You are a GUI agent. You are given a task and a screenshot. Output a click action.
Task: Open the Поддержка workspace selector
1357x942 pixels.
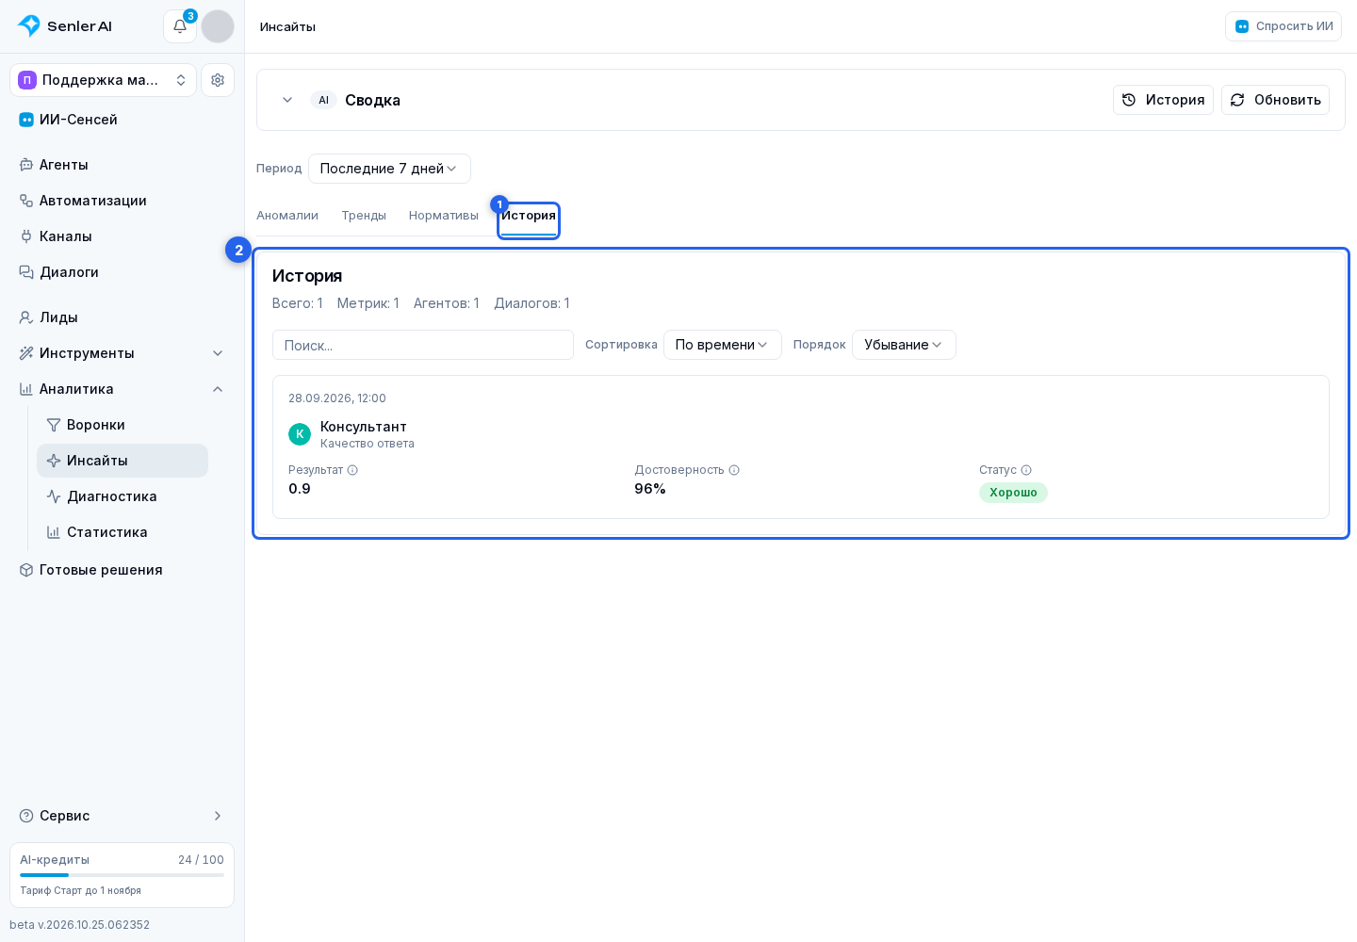pyautogui.click(x=103, y=80)
